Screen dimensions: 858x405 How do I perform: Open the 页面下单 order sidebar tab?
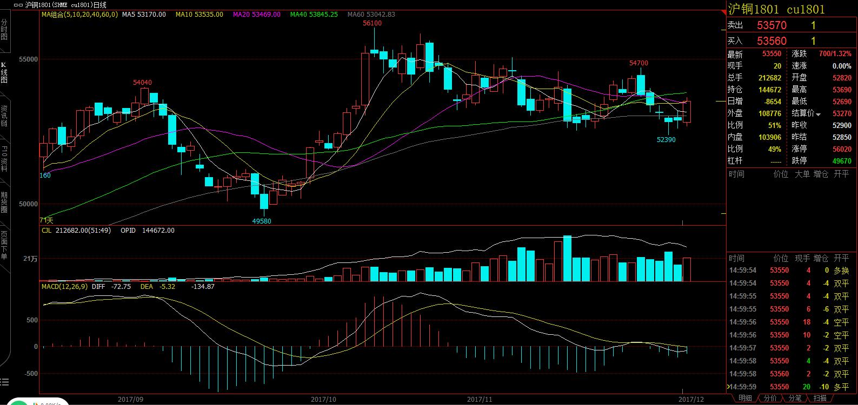[x=4, y=246]
